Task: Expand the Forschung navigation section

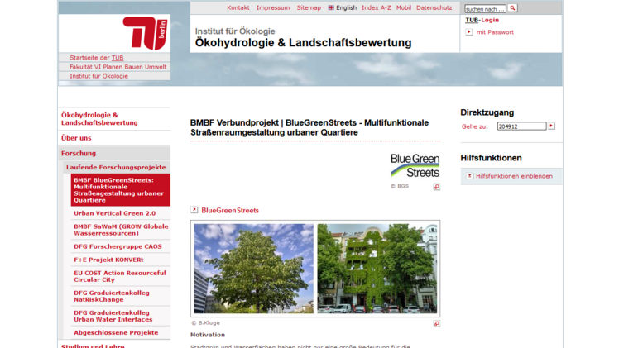Action: (x=79, y=153)
